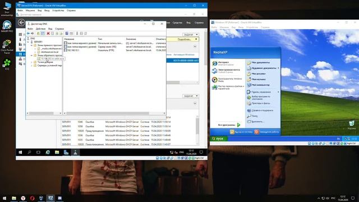Expand _msdcs.nkohaserver.local zone node
359x202 pixels.
tap(35, 49)
